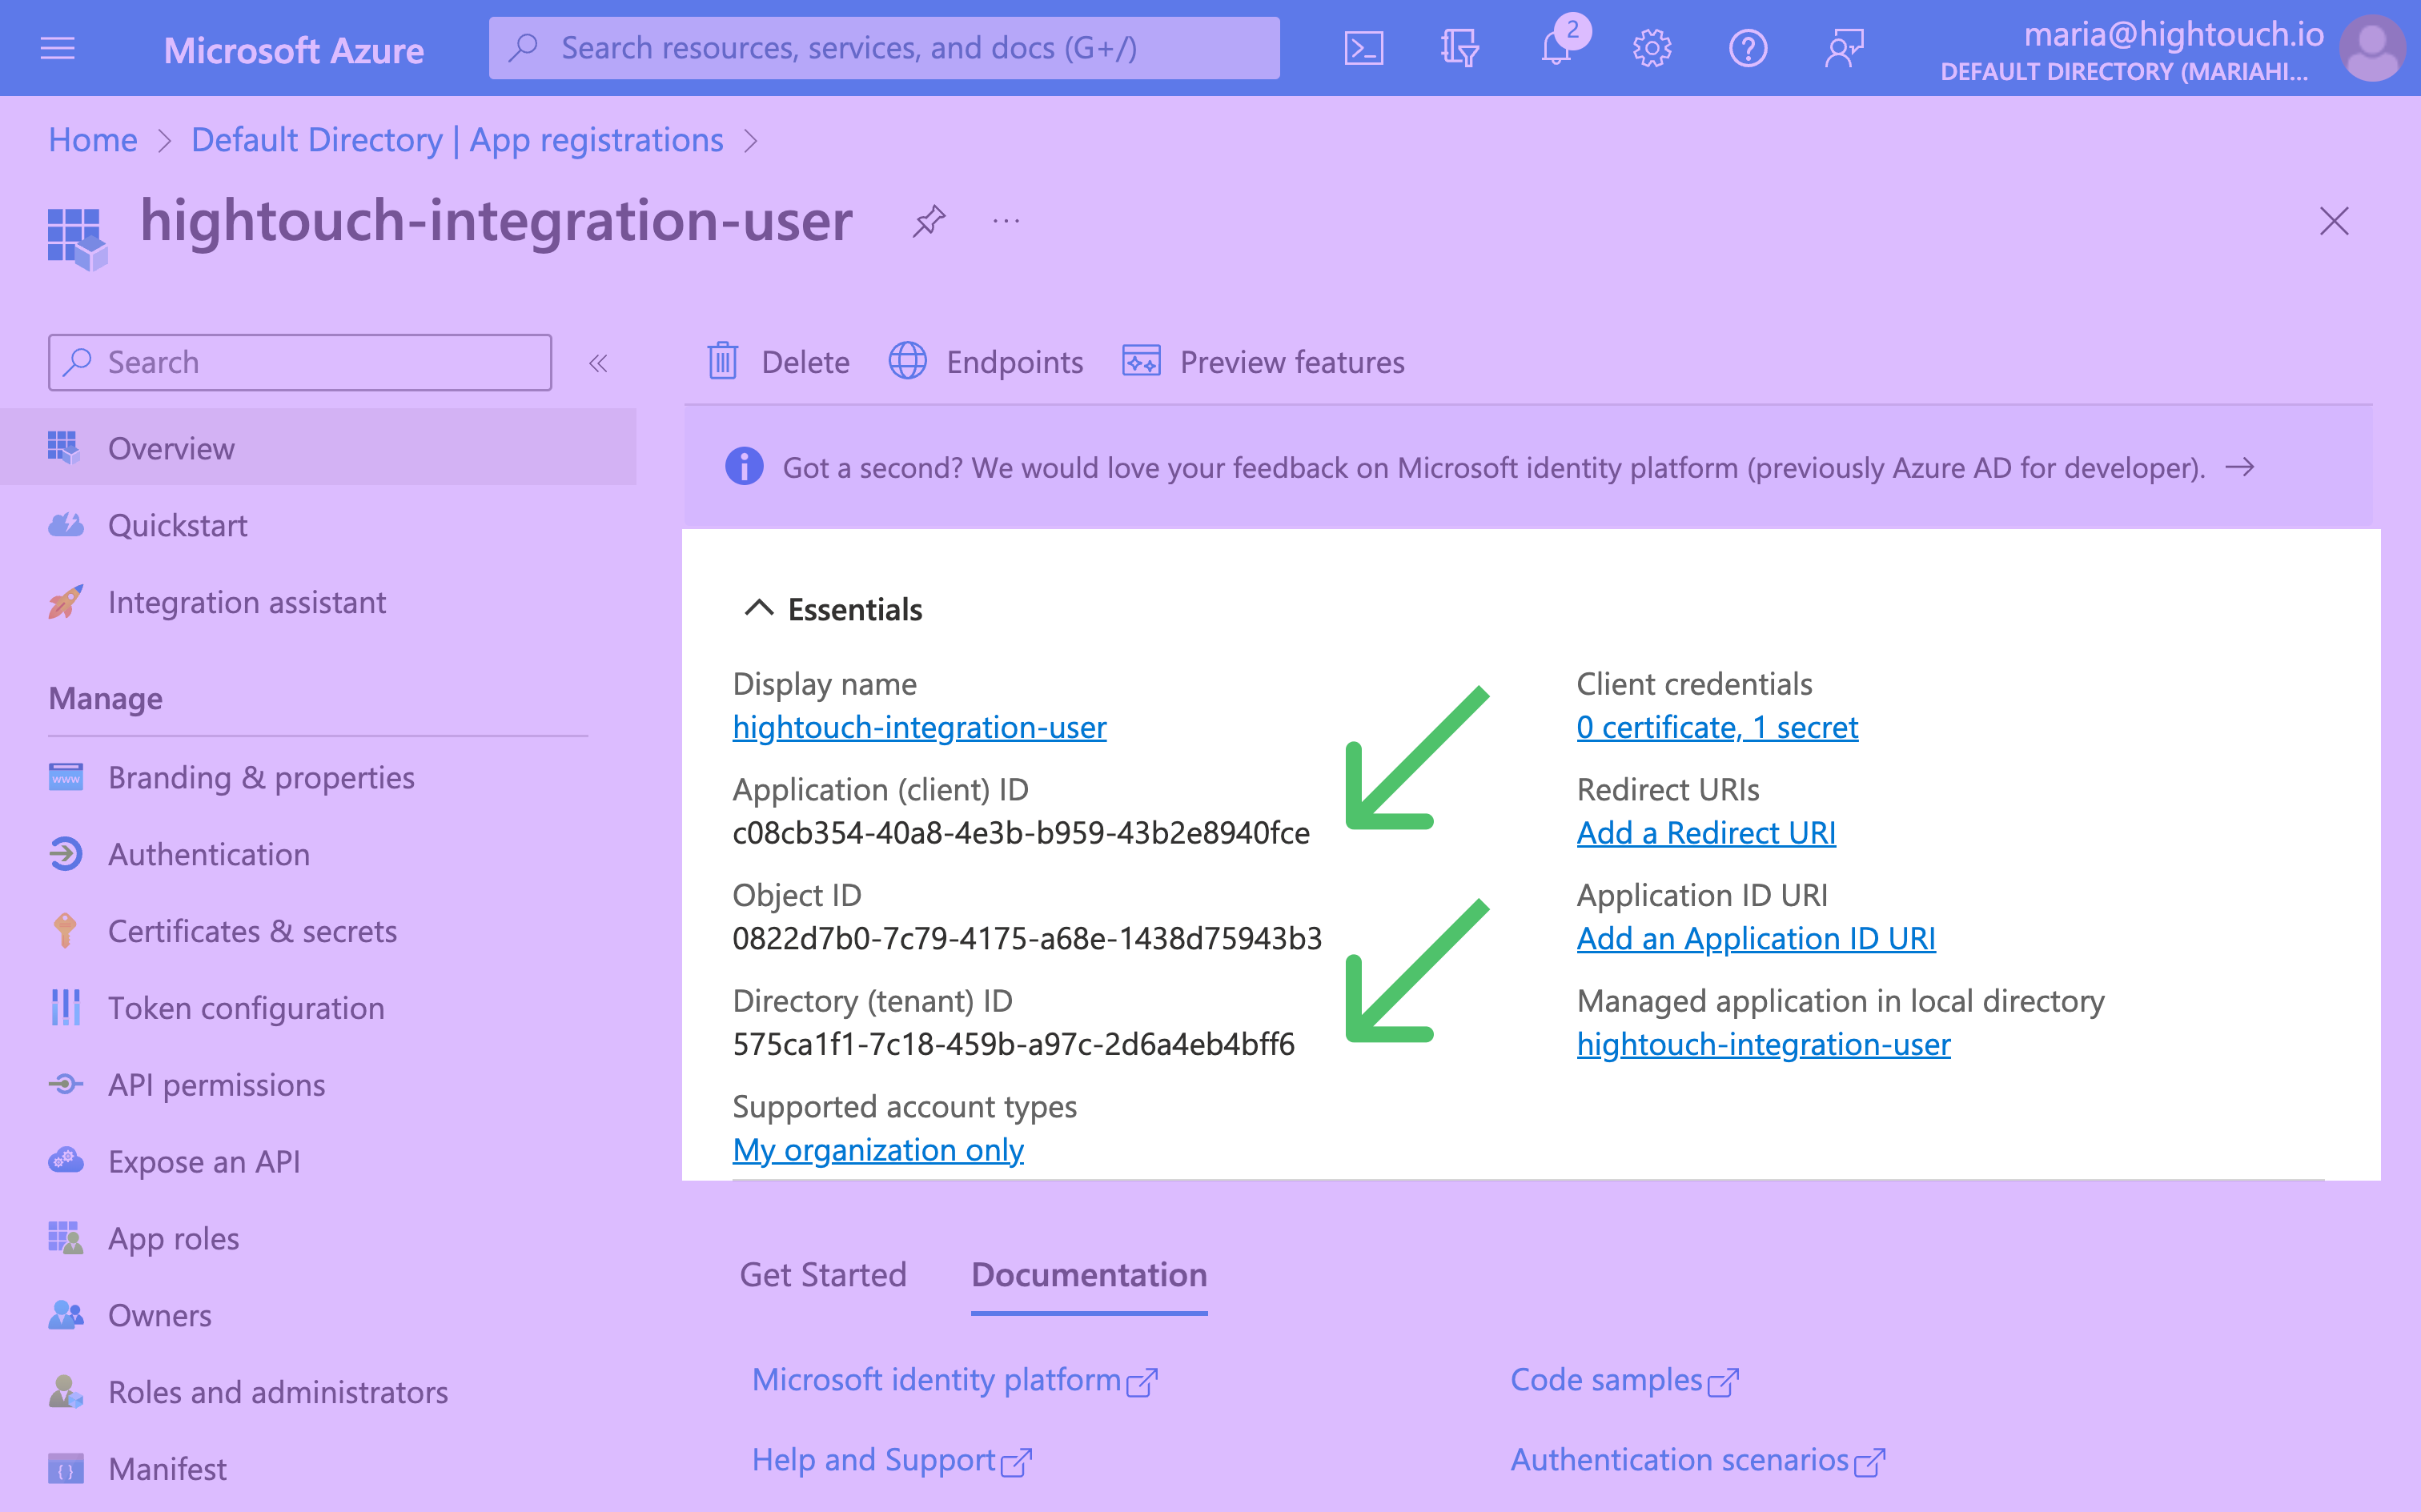Open 0 certificate, 1 secret link
The width and height of the screenshot is (2421, 1512).
coord(1717,727)
